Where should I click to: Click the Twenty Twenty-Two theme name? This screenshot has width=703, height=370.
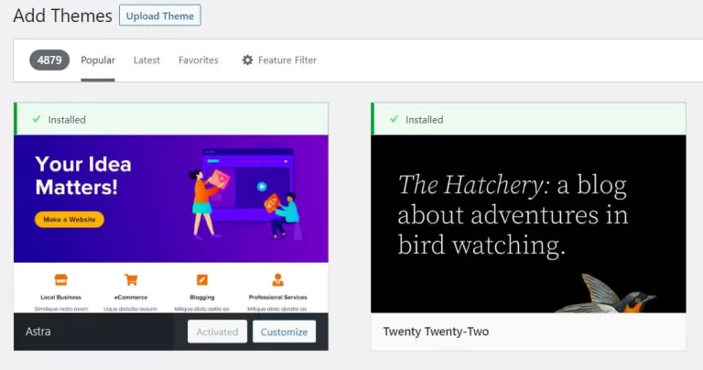coord(436,332)
